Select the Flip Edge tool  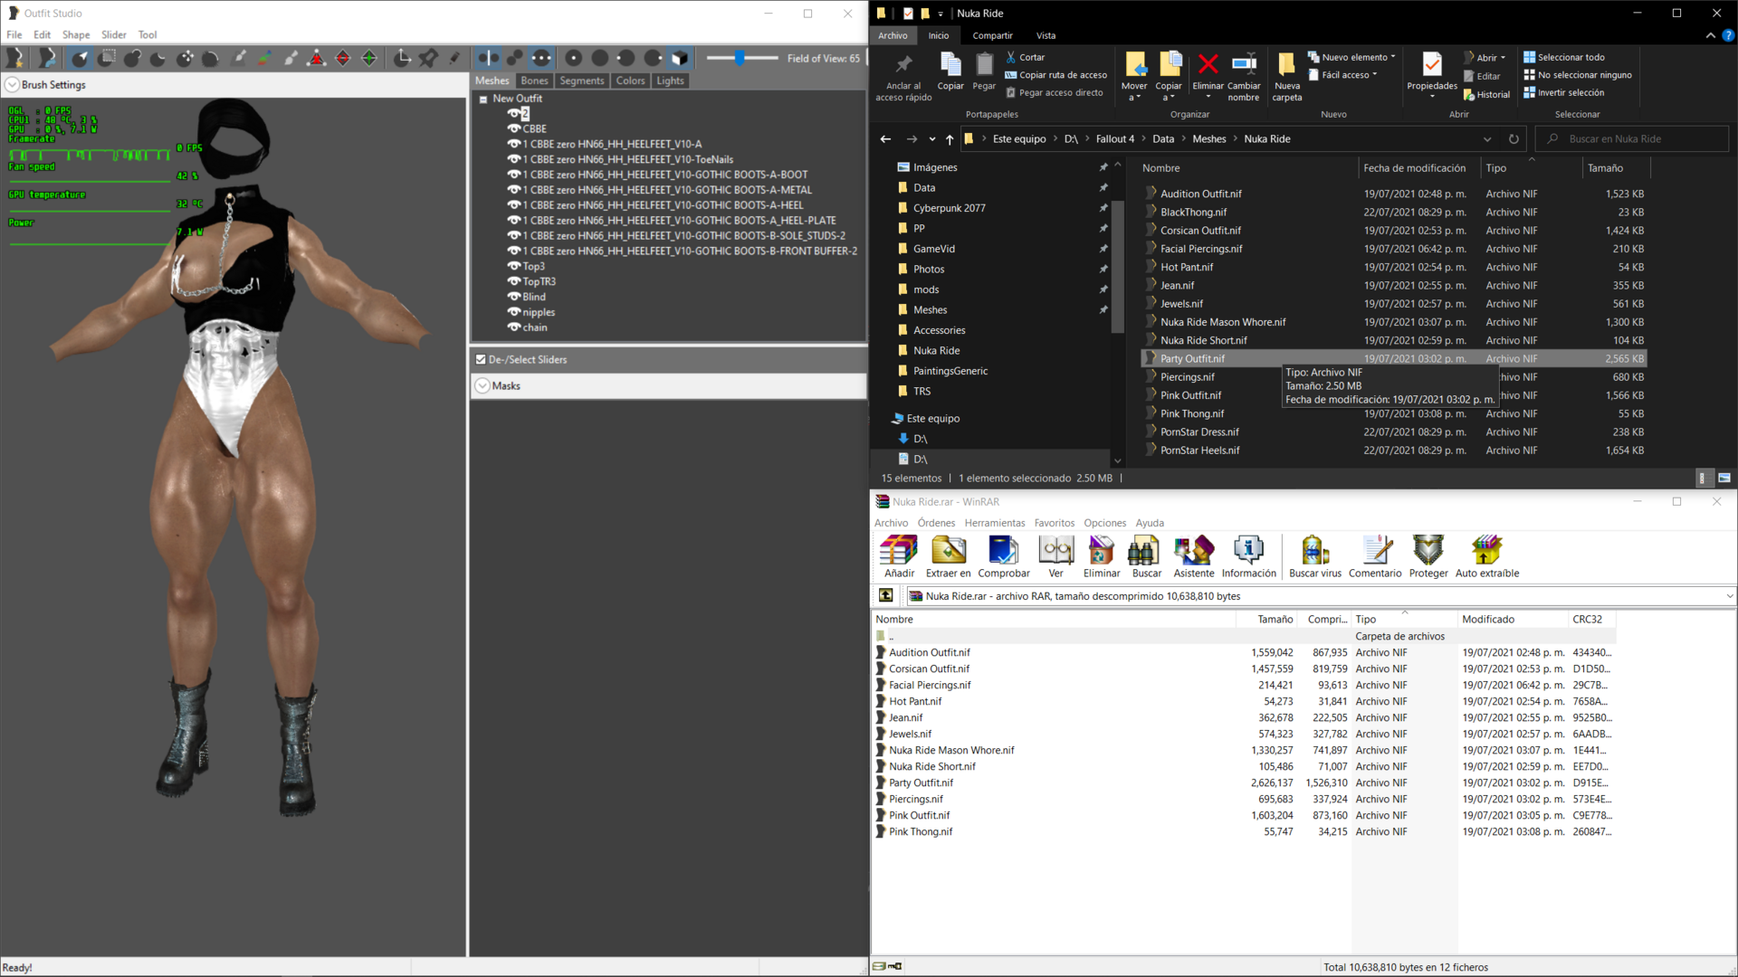pyautogui.click(x=343, y=58)
